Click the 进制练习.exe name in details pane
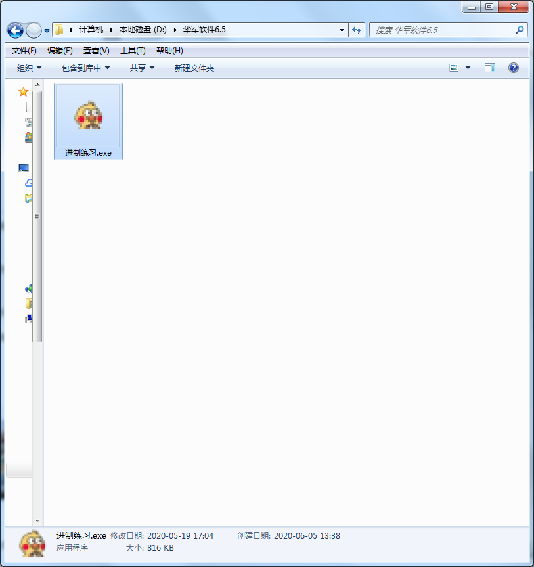534x567 pixels. 81,535
